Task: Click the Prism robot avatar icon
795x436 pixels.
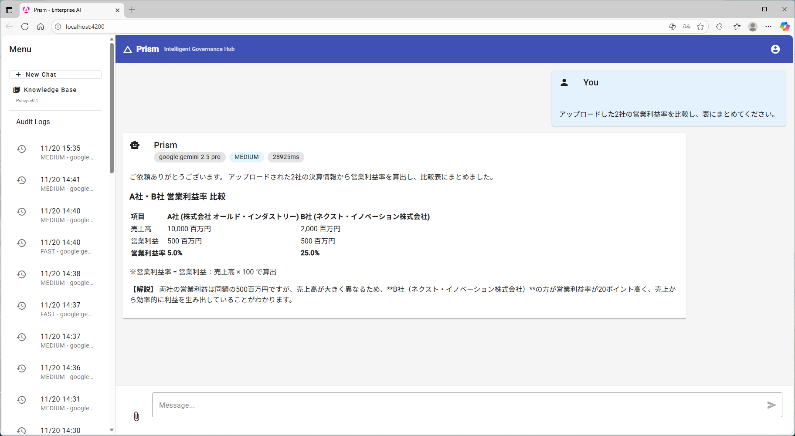Action: coord(135,145)
